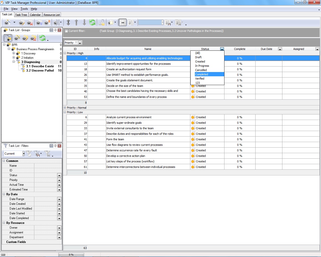Click the column auto-width toolbar icon
The height and width of the screenshot is (257, 321).
tap(123, 23)
